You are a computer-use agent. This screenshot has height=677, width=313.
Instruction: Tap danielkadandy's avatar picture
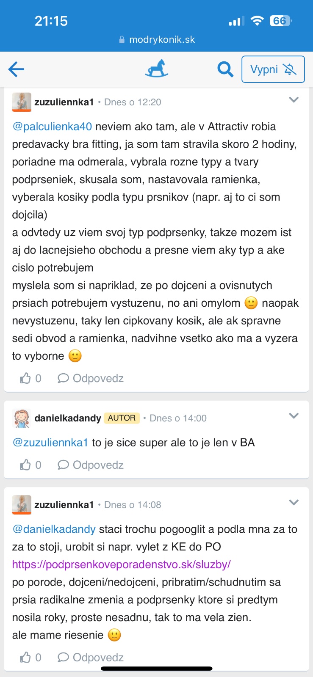pyautogui.click(x=22, y=418)
